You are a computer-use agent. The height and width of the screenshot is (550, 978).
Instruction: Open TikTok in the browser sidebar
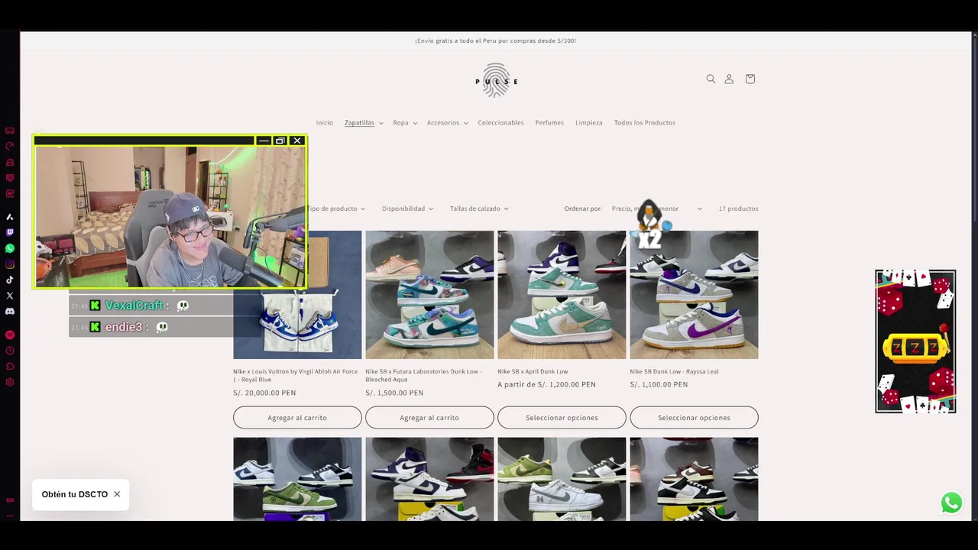point(10,280)
